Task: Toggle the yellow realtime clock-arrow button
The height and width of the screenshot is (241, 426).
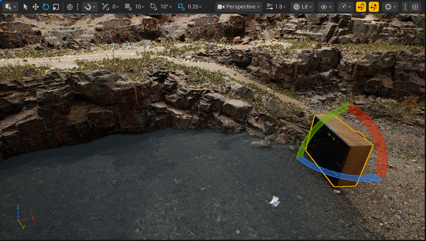Action: pos(361,7)
